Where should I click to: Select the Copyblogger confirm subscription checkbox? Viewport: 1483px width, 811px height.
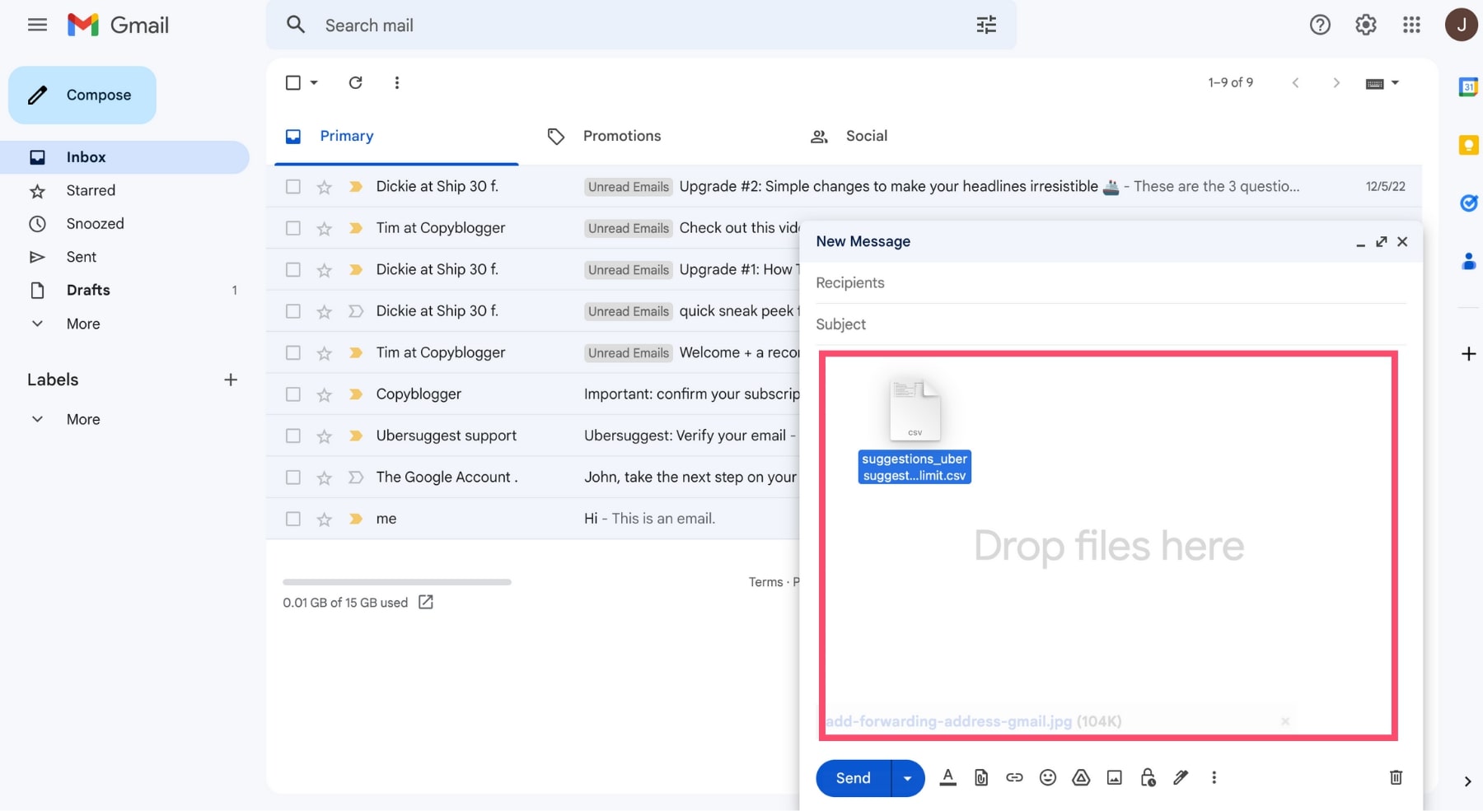click(x=292, y=394)
